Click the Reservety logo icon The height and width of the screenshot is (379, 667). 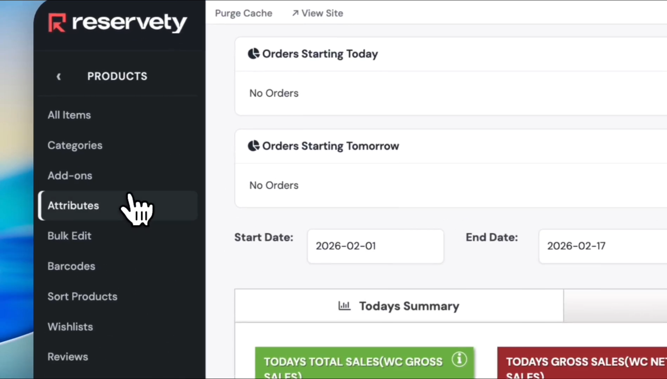(57, 23)
